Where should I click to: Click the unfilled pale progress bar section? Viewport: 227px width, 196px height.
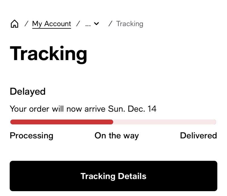click(165, 122)
